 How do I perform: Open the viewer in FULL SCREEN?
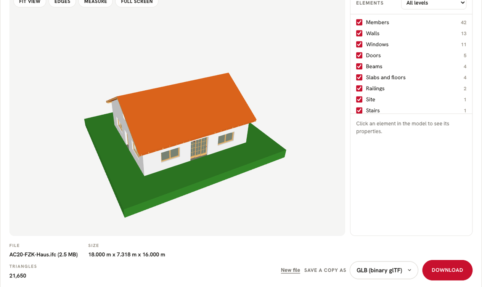[x=137, y=2]
